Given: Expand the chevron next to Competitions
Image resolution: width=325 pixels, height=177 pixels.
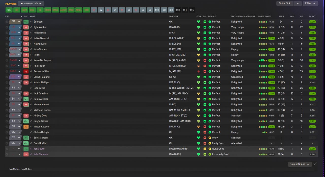Looking at the screenshot, I should (315, 164).
